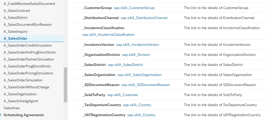
Task: Open the SalesArea sidebar entry
Action: click(12, 108)
